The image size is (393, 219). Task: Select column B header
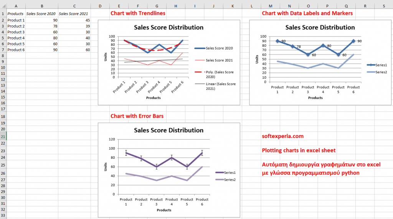pos(41,6)
